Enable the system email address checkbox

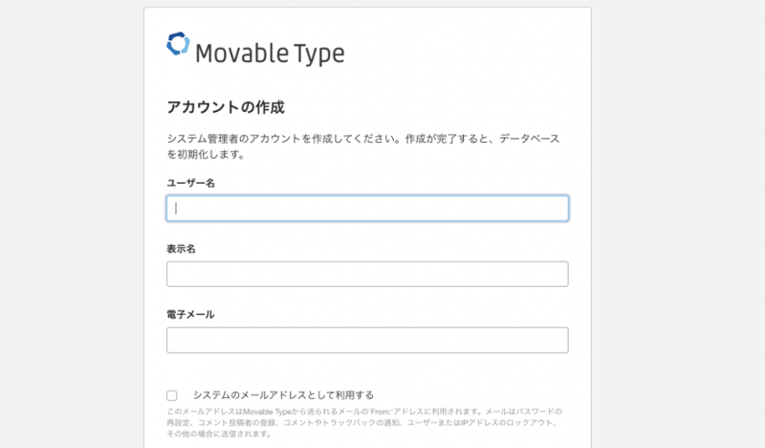pos(172,394)
